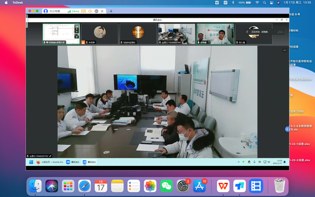This screenshot has height=197, width=315.
Task: Open ToDesk app icon in dock
Action: pos(240,186)
